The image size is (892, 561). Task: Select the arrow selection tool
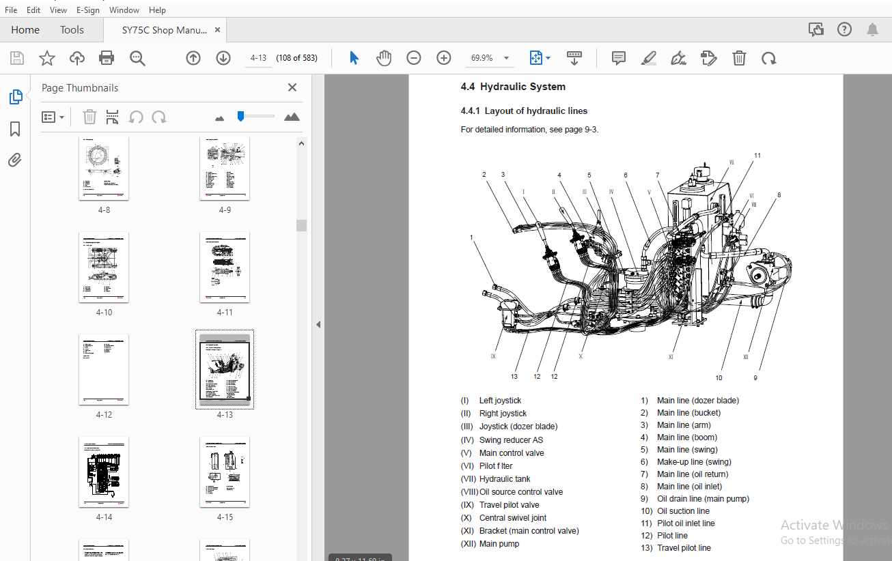[x=354, y=58]
